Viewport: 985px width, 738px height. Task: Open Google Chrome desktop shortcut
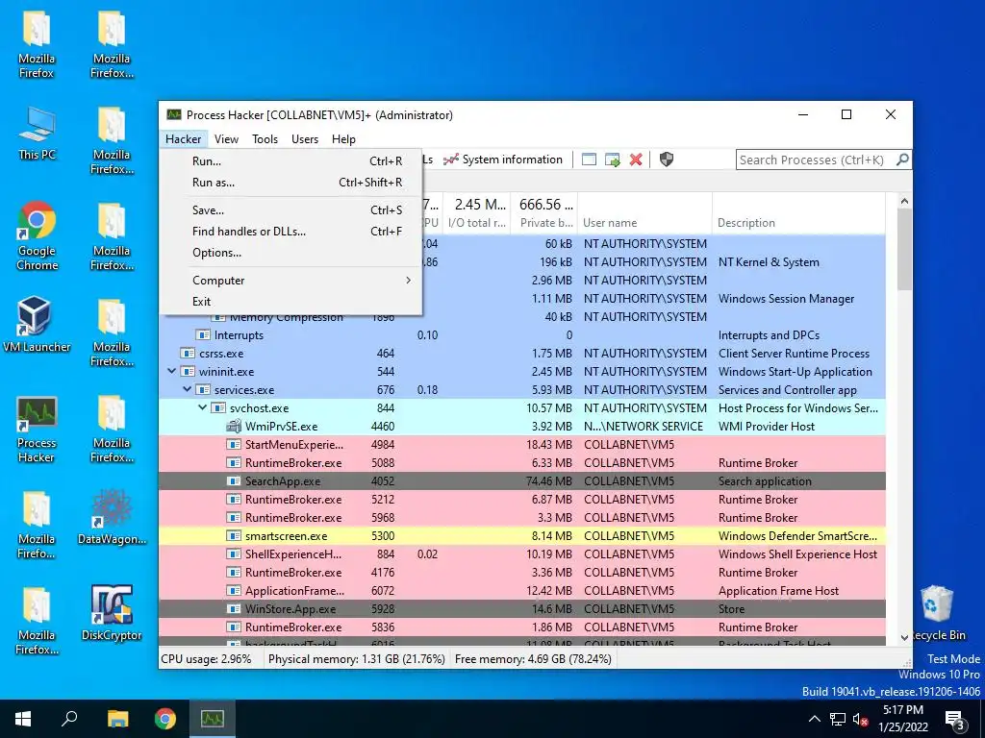pyautogui.click(x=37, y=236)
